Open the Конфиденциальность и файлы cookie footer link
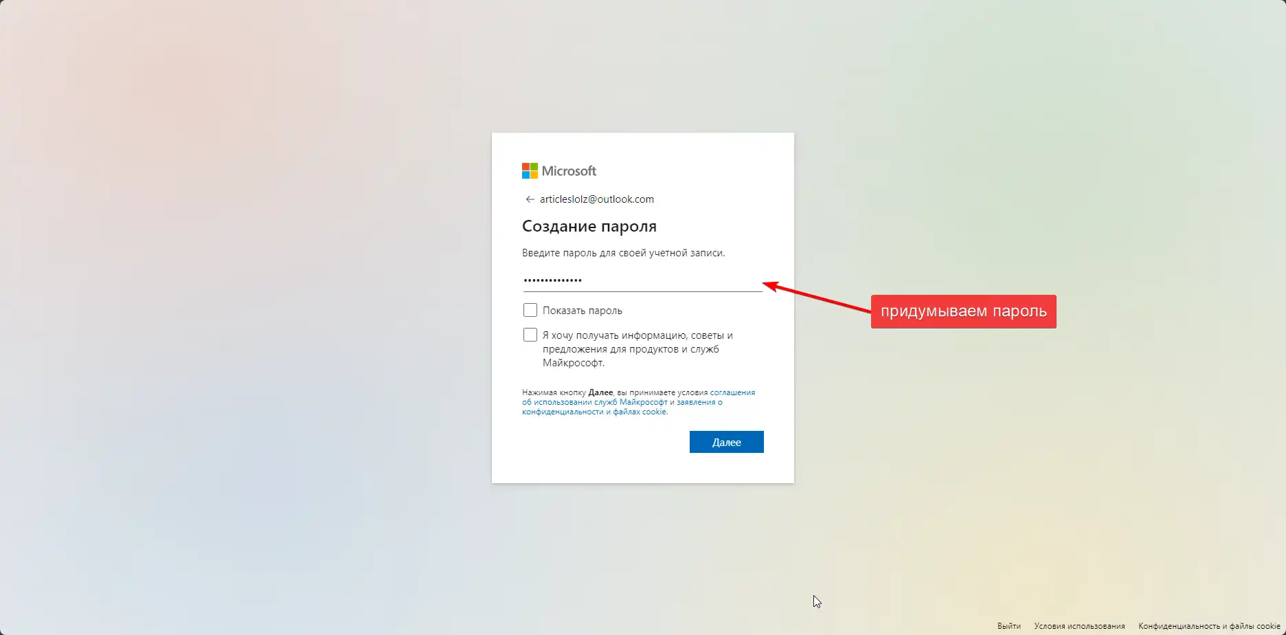This screenshot has height=635, width=1286. tap(1209, 626)
